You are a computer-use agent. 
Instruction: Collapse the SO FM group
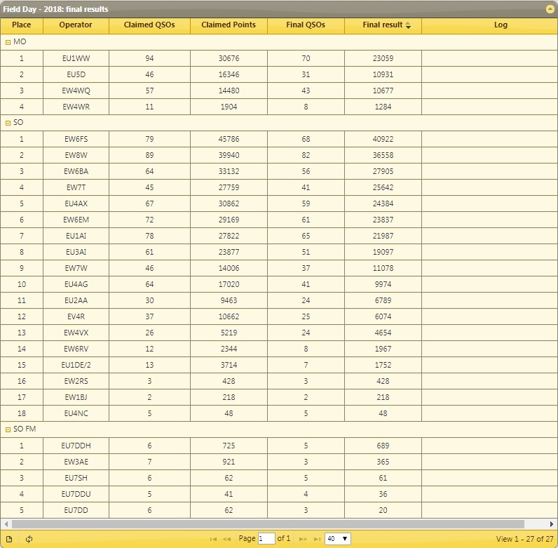pyautogui.click(x=8, y=429)
